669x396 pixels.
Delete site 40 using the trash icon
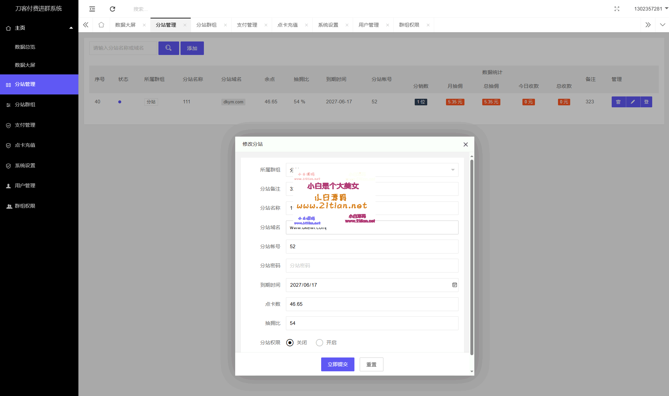coord(618,102)
